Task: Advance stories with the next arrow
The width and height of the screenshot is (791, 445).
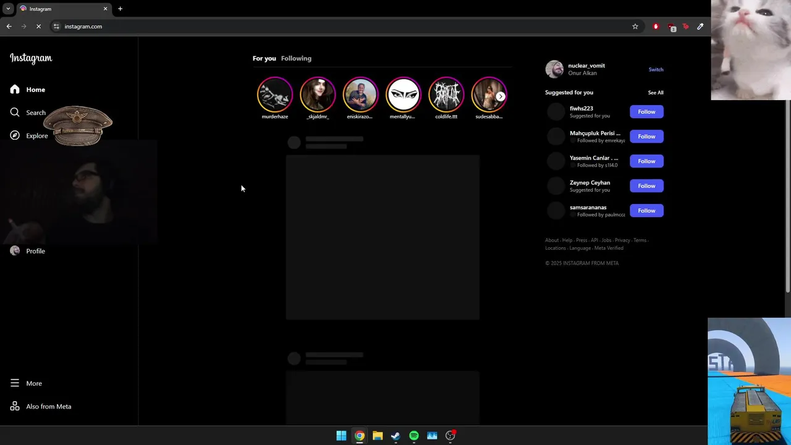Action: pos(501,96)
